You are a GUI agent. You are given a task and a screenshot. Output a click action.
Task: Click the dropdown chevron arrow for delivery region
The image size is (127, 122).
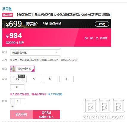pos(57,52)
